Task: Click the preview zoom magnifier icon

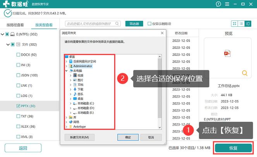Action: coord(245,73)
